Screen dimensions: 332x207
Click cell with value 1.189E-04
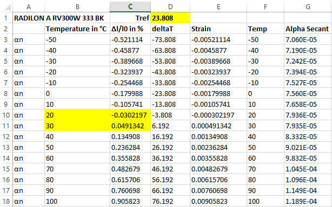point(308,201)
